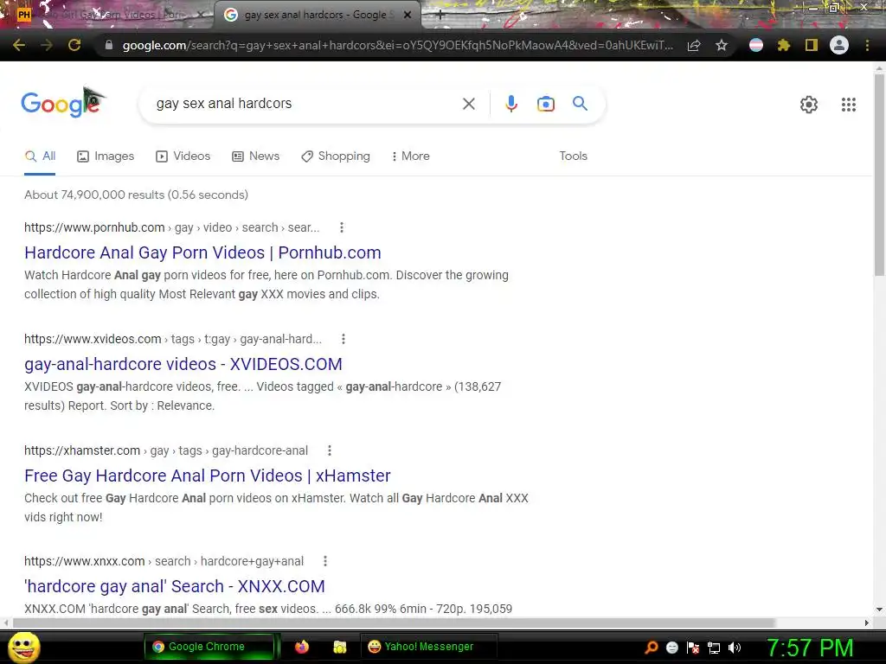The width and height of the screenshot is (886, 664).
Task: Switch to Videos tab
Action: pos(183,156)
